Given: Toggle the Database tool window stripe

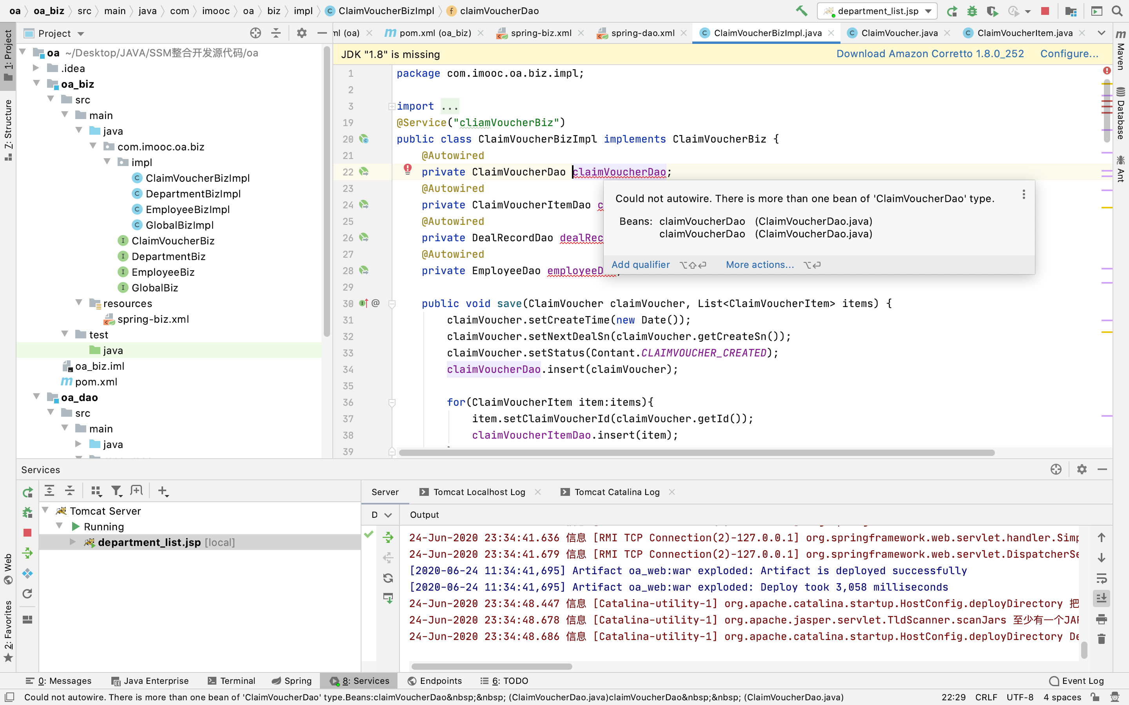Looking at the screenshot, I should 1121,113.
